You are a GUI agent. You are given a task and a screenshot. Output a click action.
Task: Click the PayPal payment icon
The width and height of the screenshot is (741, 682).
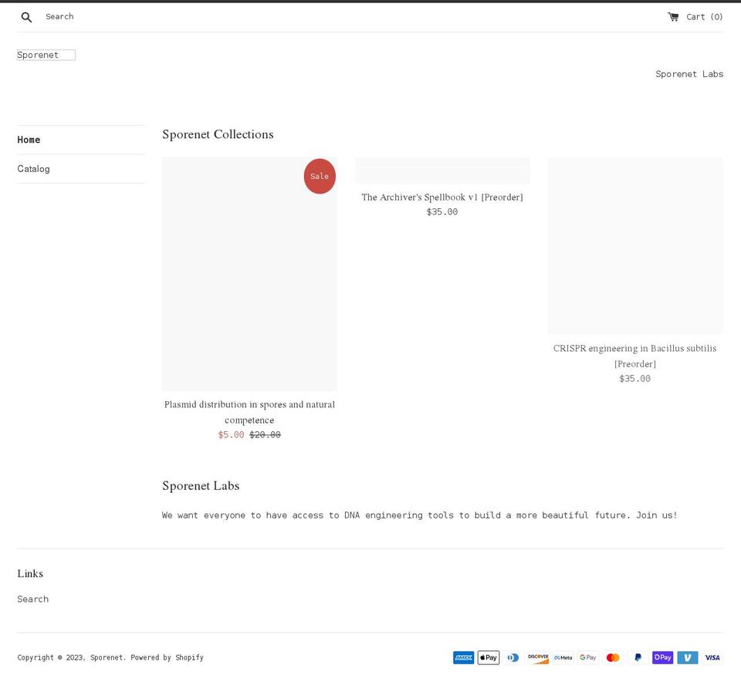click(x=637, y=657)
